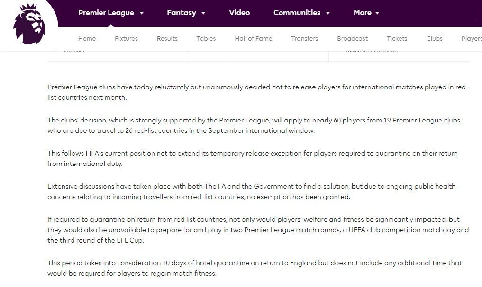The height and width of the screenshot is (287, 482).
Task: Open the Fantasy menu item
Action: pos(182,13)
